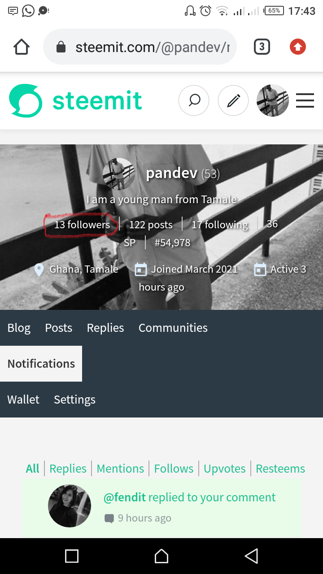View the 13 followers list
The image size is (323, 574).
(82, 225)
